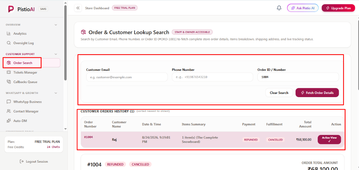
Task: Open notifications via the bell icon
Action: (279, 8)
